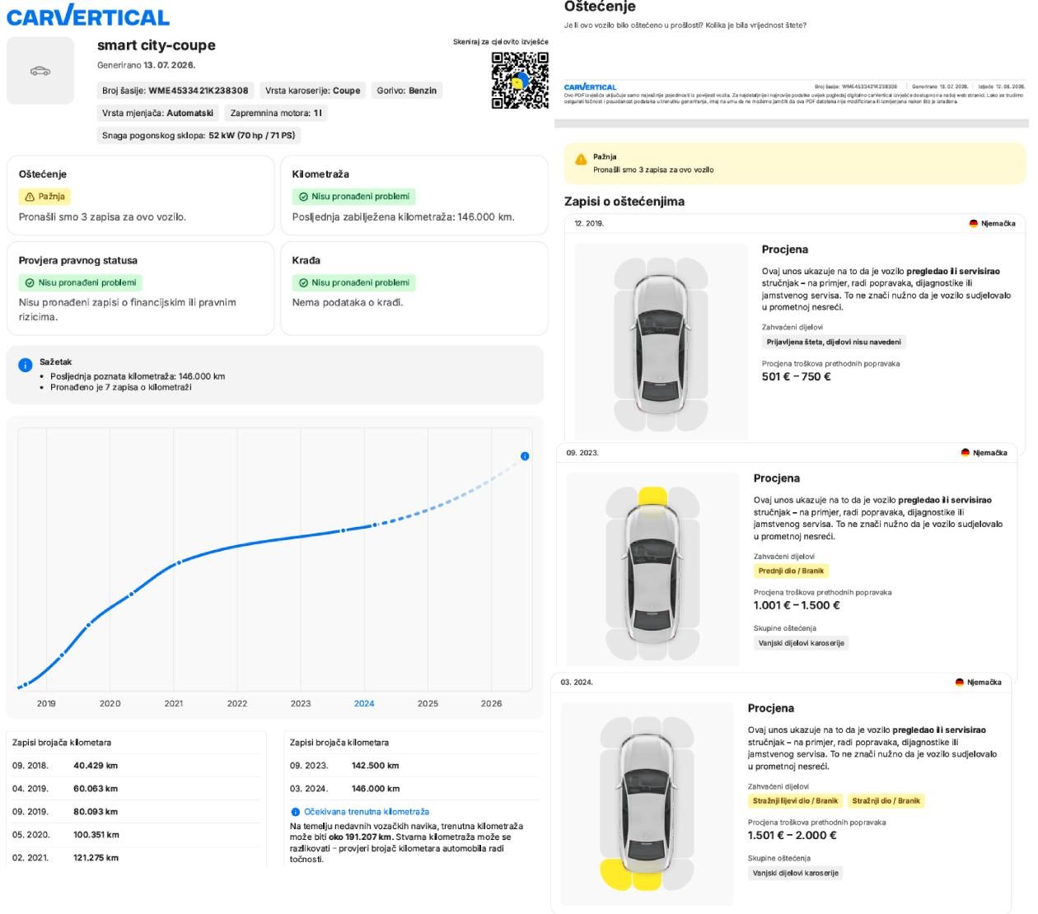Click the "1.501 € – 2.000 €" repair cost estimate
Screen dimensions: 1038x914
(x=793, y=836)
